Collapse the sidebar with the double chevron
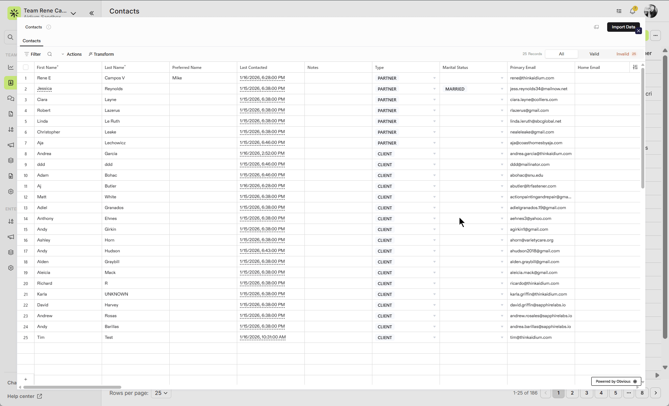The height and width of the screenshot is (406, 669). 92,13
